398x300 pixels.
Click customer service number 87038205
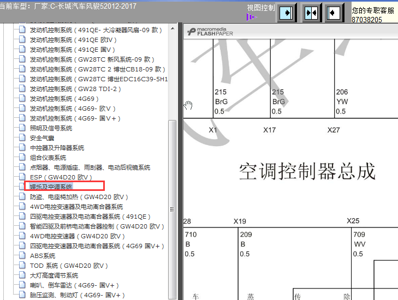click(366, 20)
